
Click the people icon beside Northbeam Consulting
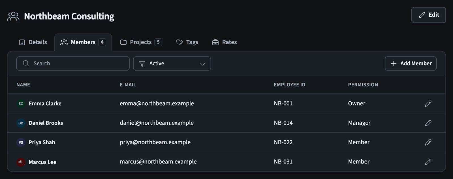pyautogui.click(x=13, y=16)
